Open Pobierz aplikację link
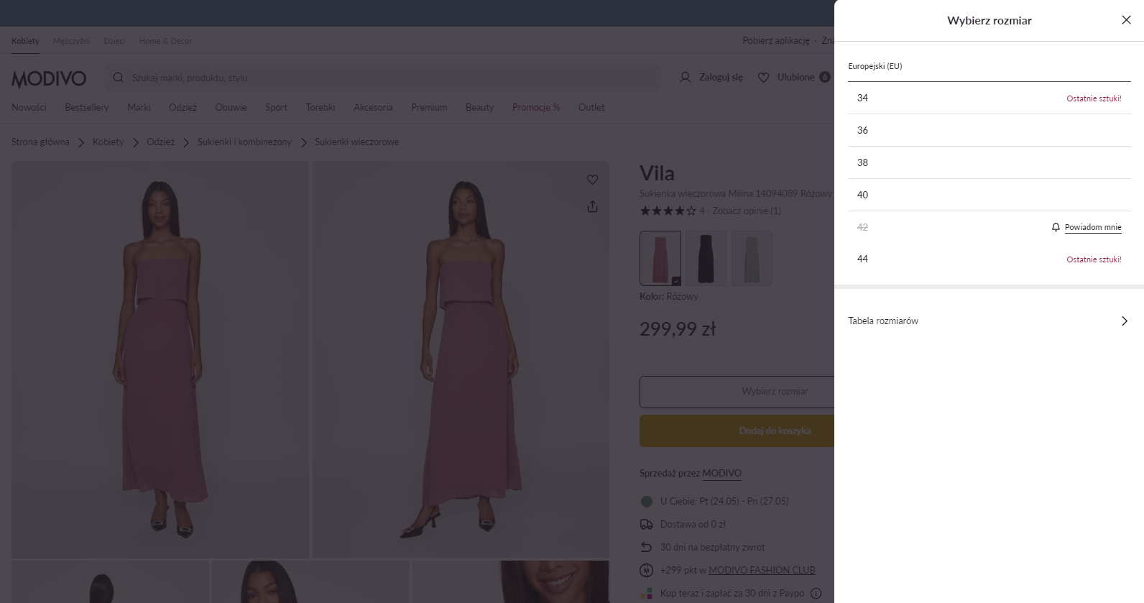This screenshot has width=1144, height=603. click(x=776, y=41)
